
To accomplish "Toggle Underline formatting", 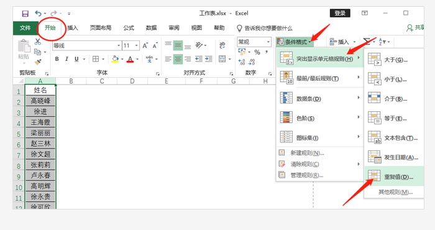I will click(76, 59).
